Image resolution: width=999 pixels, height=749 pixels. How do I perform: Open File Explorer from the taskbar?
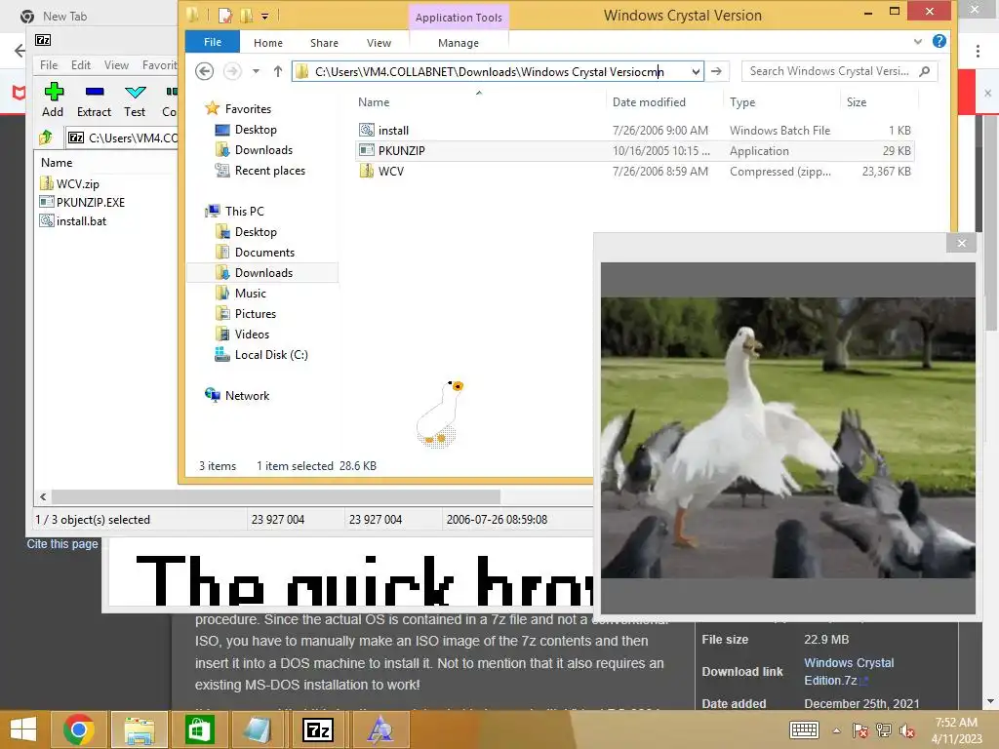(140, 729)
